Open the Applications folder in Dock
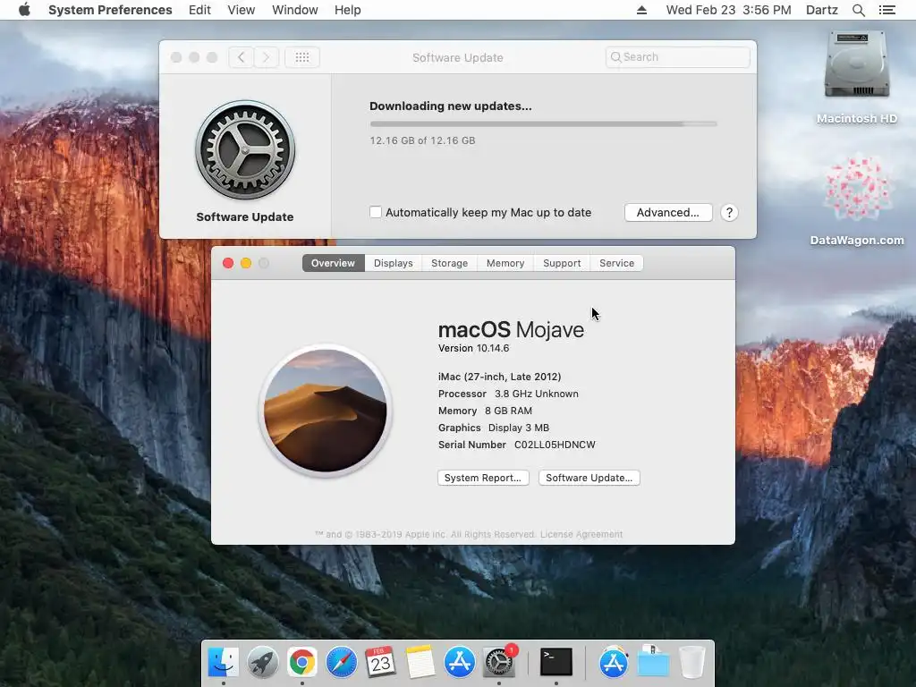This screenshot has width=916, height=687. (614, 662)
